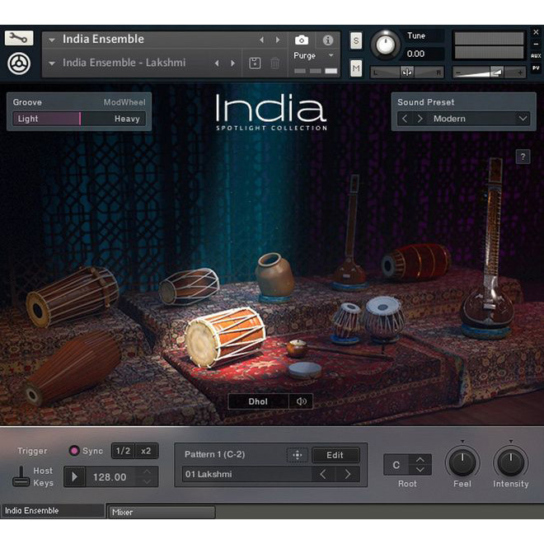Select the red drum on back platform

(x=416, y=262)
